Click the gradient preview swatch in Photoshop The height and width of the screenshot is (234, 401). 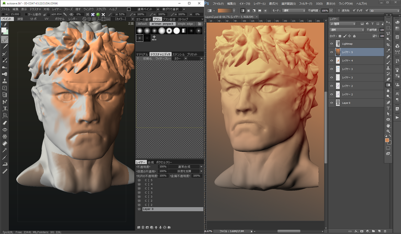tap(225, 11)
